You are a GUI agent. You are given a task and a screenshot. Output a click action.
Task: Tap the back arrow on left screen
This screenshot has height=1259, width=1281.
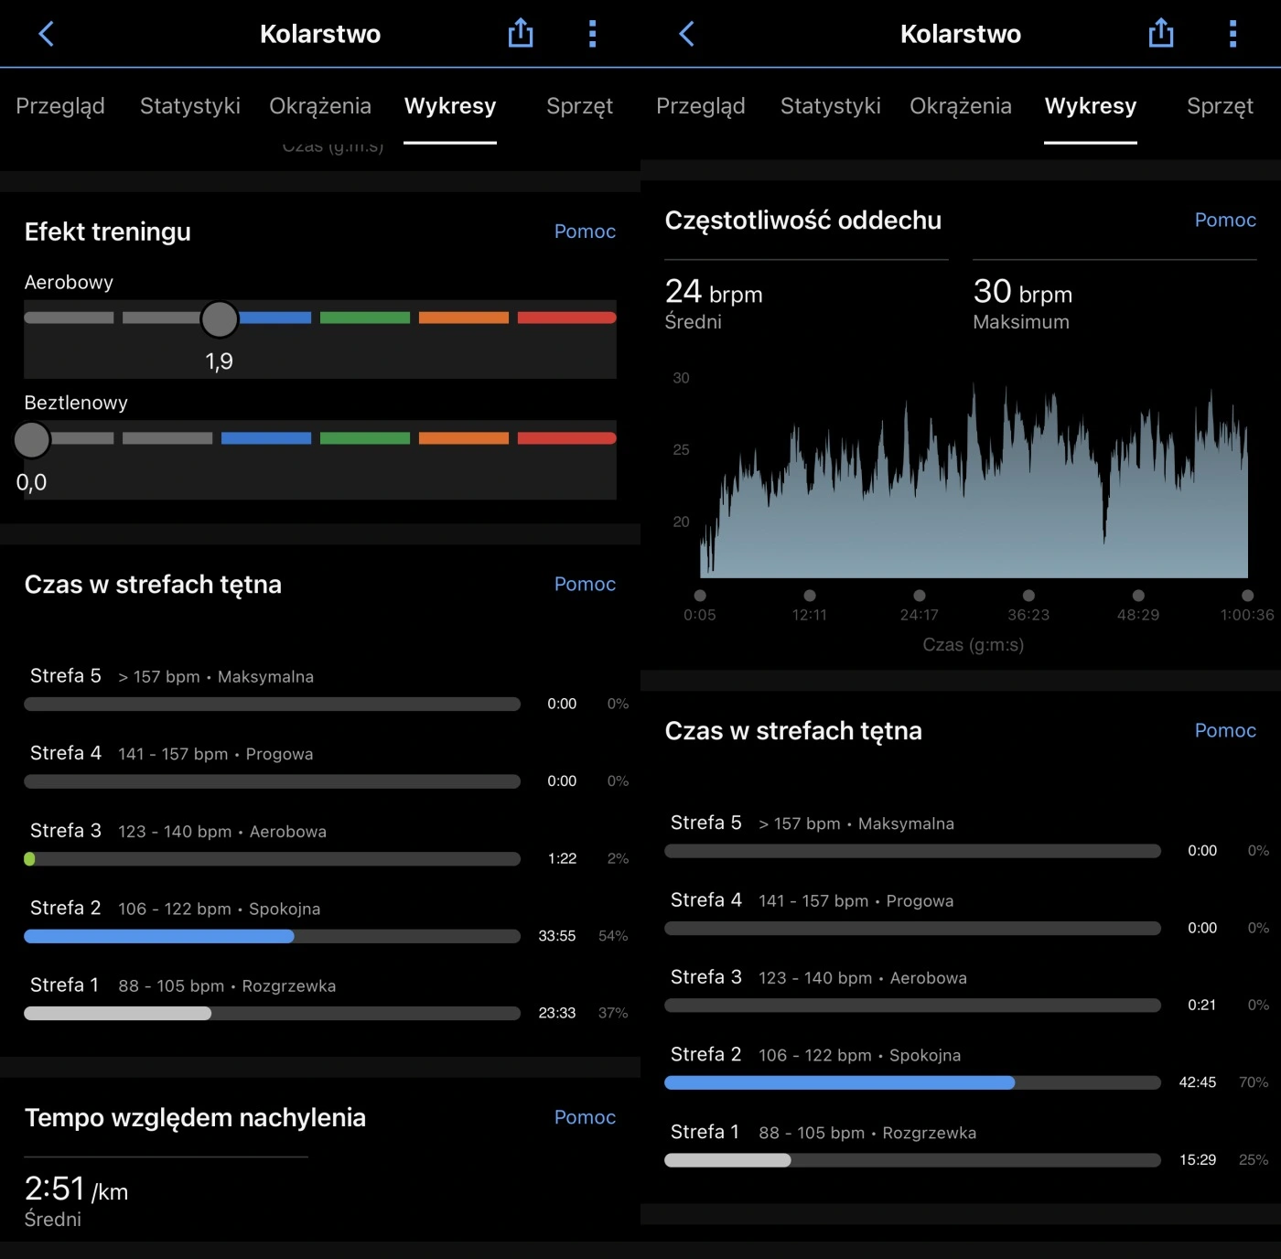pos(47,34)
